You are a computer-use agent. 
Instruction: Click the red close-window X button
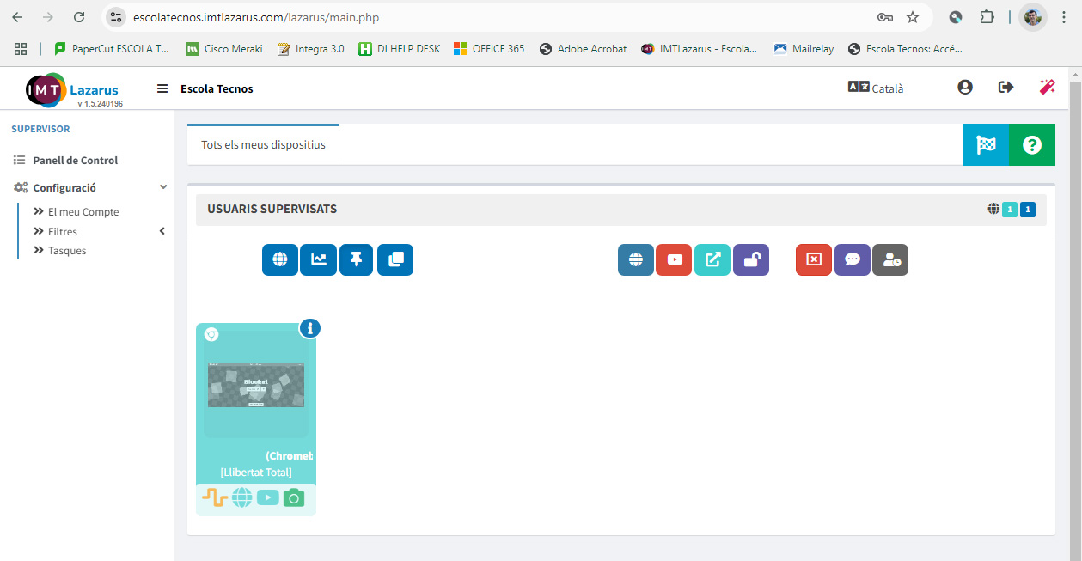814,259
